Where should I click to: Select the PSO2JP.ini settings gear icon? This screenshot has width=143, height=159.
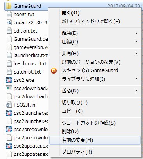[9, 105]
